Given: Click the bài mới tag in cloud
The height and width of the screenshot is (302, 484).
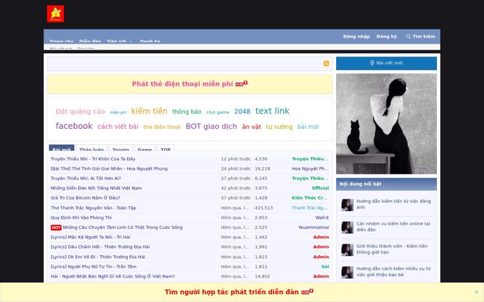Looking at the screenshot, I should (x=308, y=126).
